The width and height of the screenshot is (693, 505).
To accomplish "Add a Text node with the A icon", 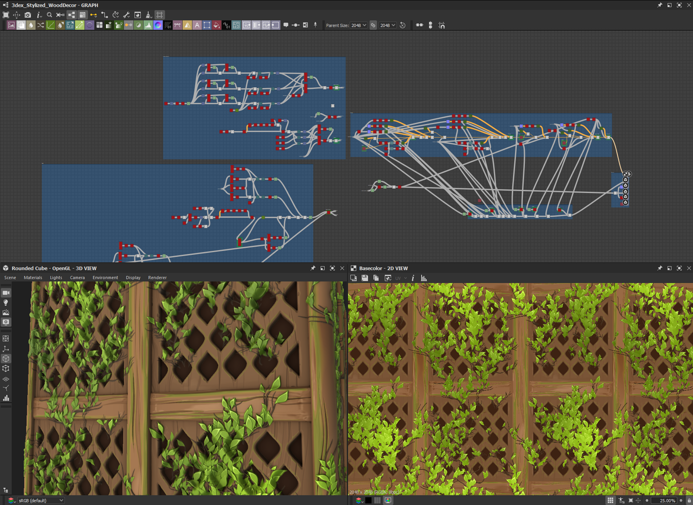I will [197, 25].
